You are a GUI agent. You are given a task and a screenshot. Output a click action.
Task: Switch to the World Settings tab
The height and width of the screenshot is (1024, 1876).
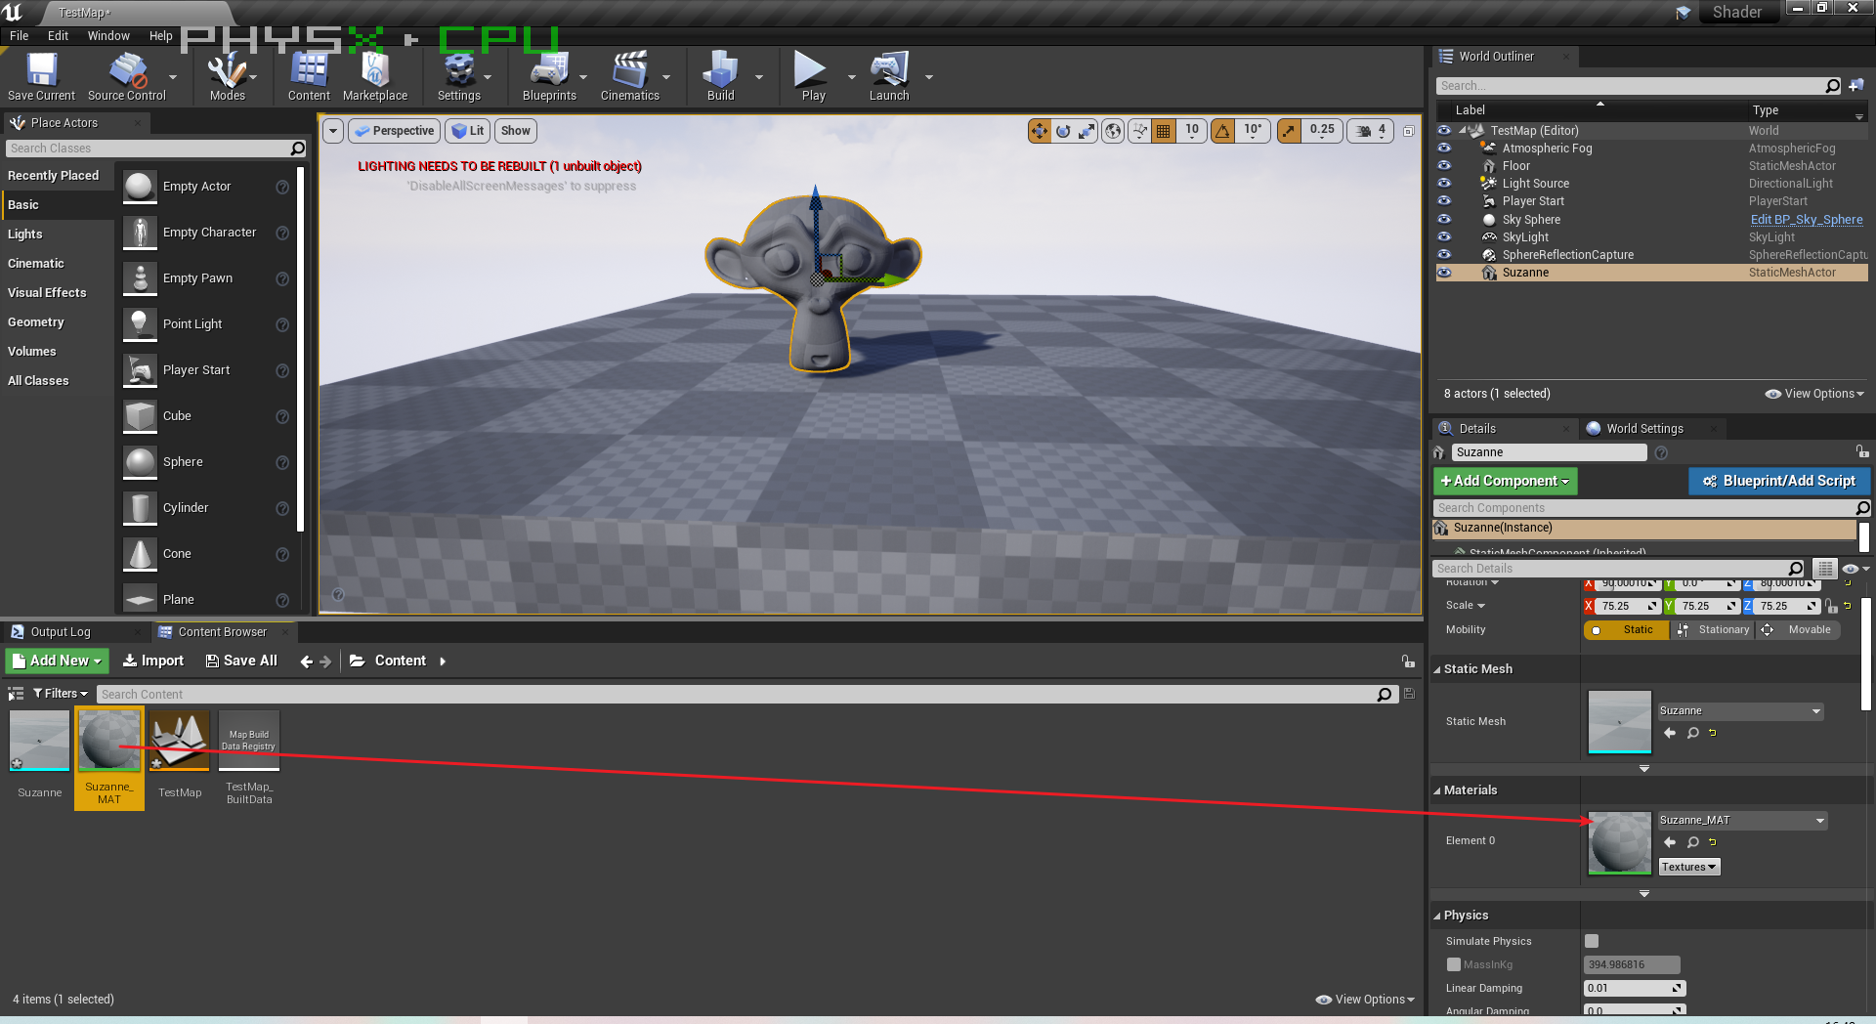(1644, 429)
